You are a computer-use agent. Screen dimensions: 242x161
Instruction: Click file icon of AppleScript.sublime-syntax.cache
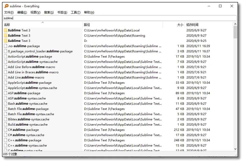tap(6, 88)
